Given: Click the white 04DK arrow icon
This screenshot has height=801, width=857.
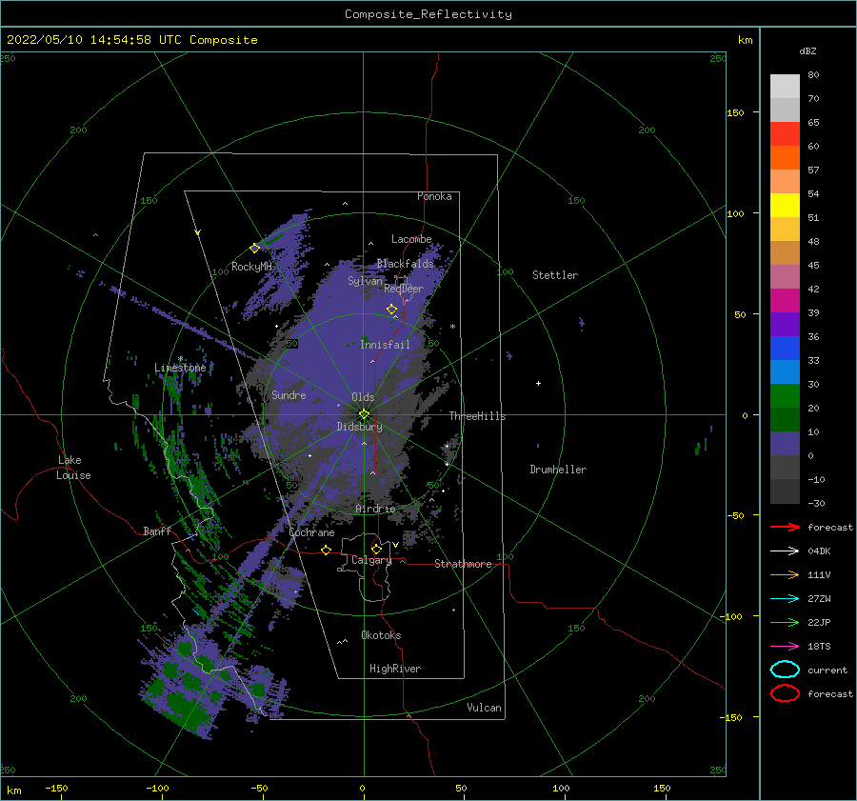Looking at the screenshot, I should click(x=785, y=551).
